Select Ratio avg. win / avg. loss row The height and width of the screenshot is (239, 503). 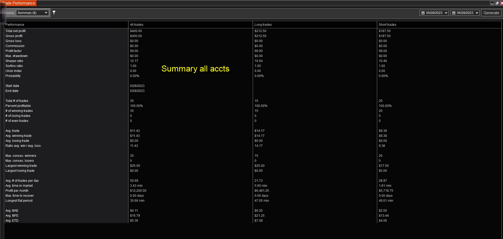[x=23, y=146]
